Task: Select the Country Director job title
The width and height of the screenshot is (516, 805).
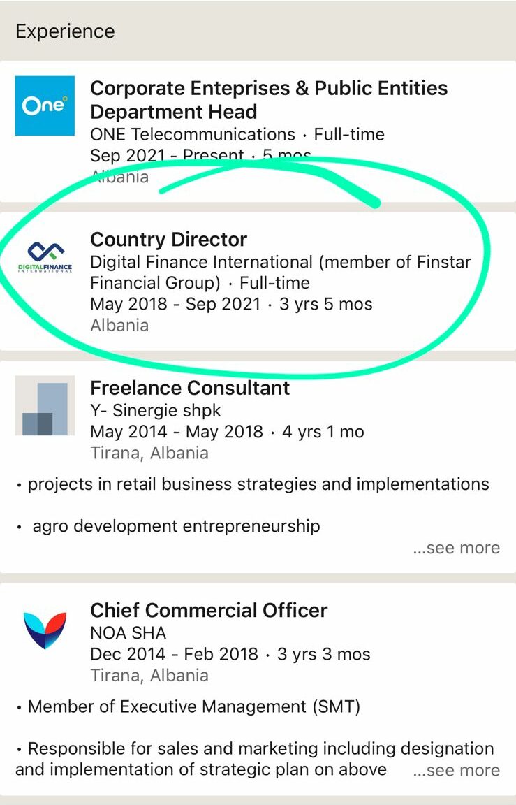Action: point(168,240)
